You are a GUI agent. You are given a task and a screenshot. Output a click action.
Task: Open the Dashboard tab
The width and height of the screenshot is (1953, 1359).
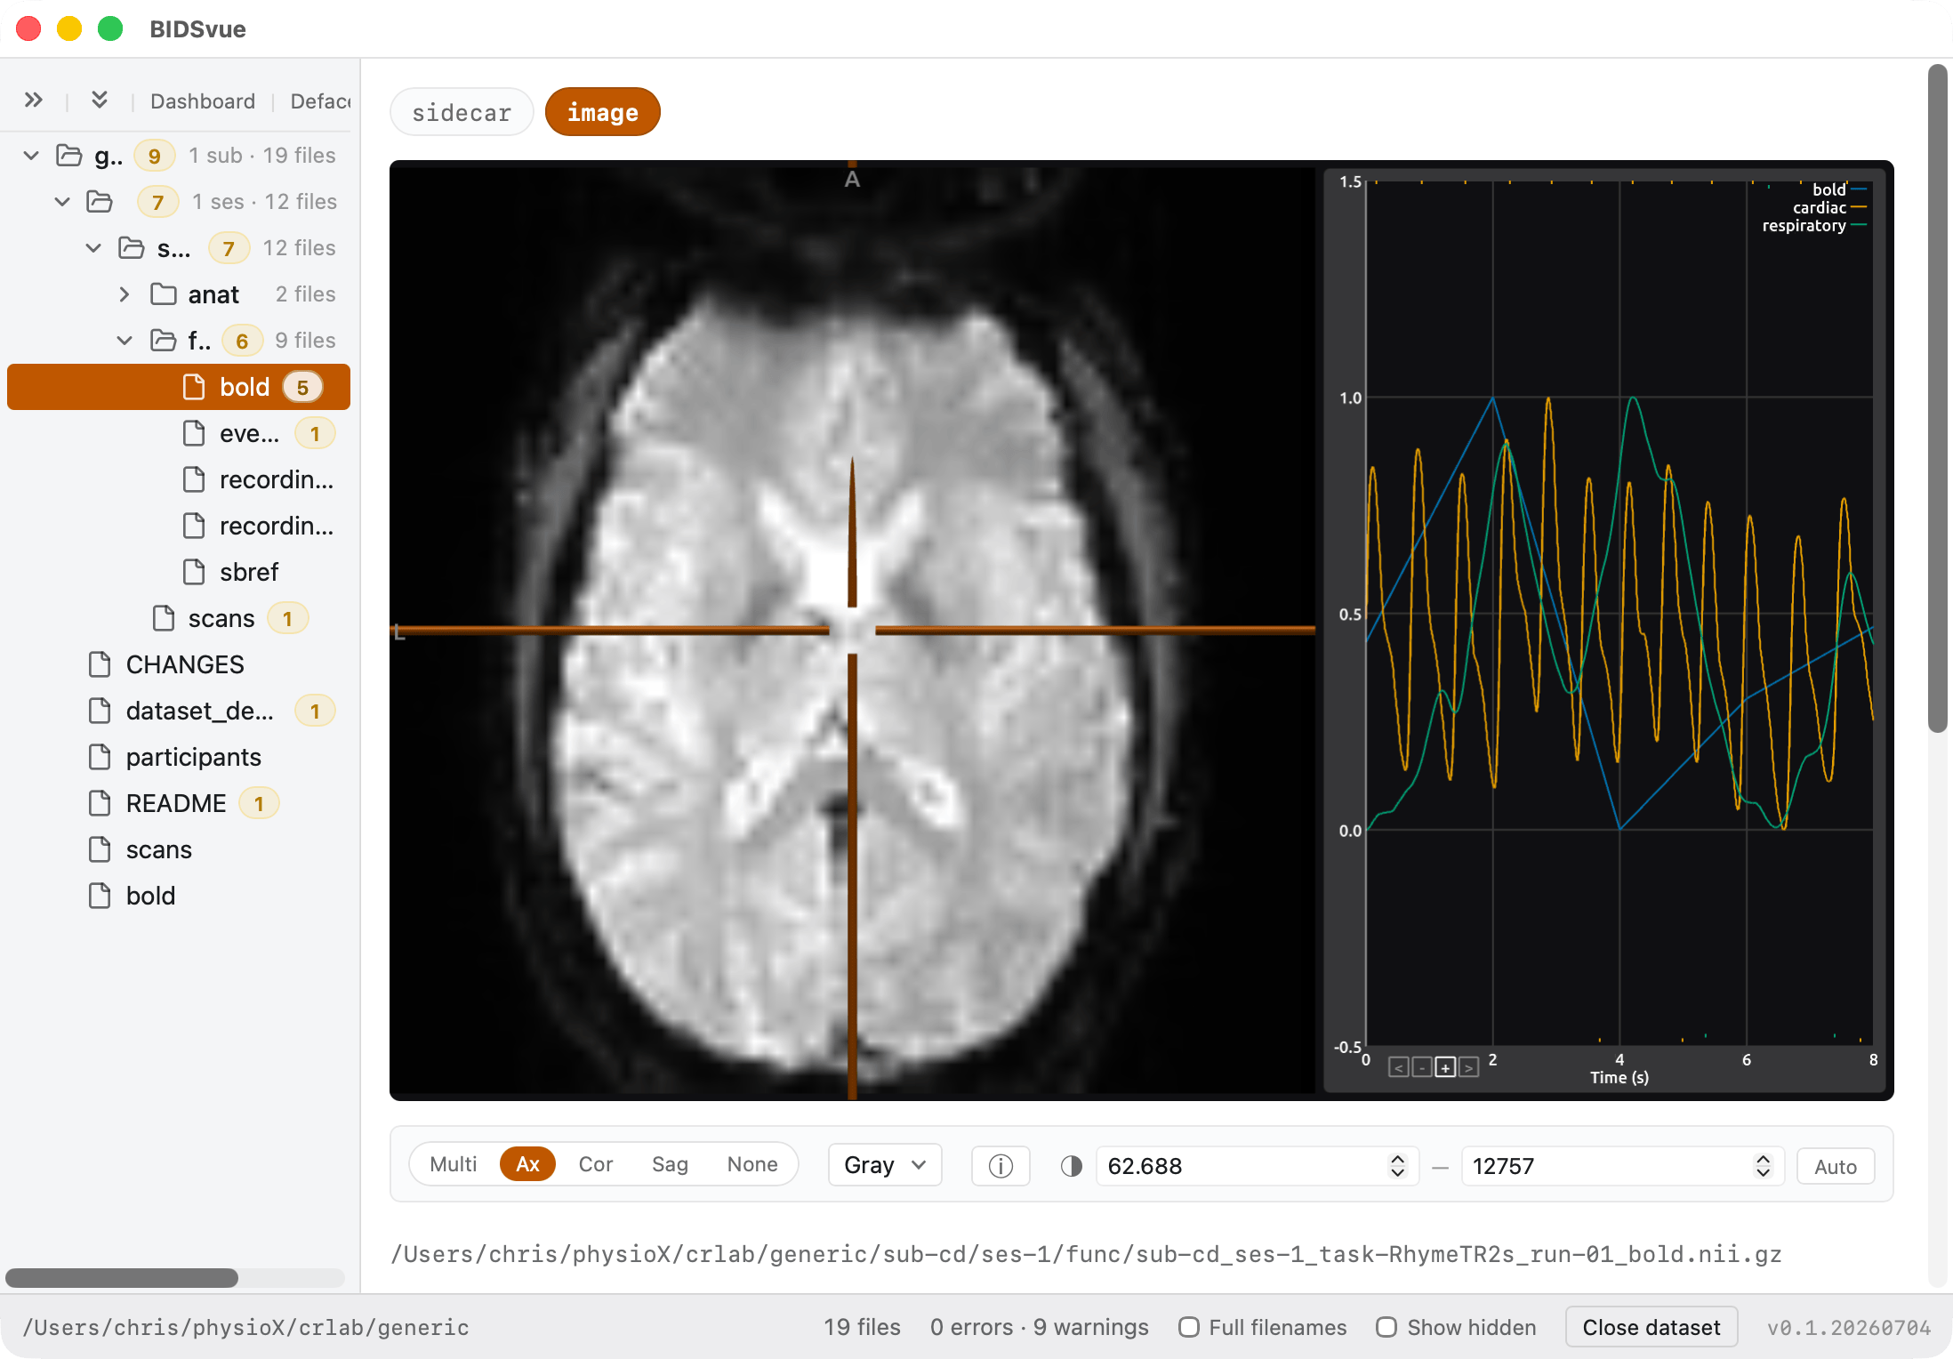pyautogui.click(x=203, y=101)
